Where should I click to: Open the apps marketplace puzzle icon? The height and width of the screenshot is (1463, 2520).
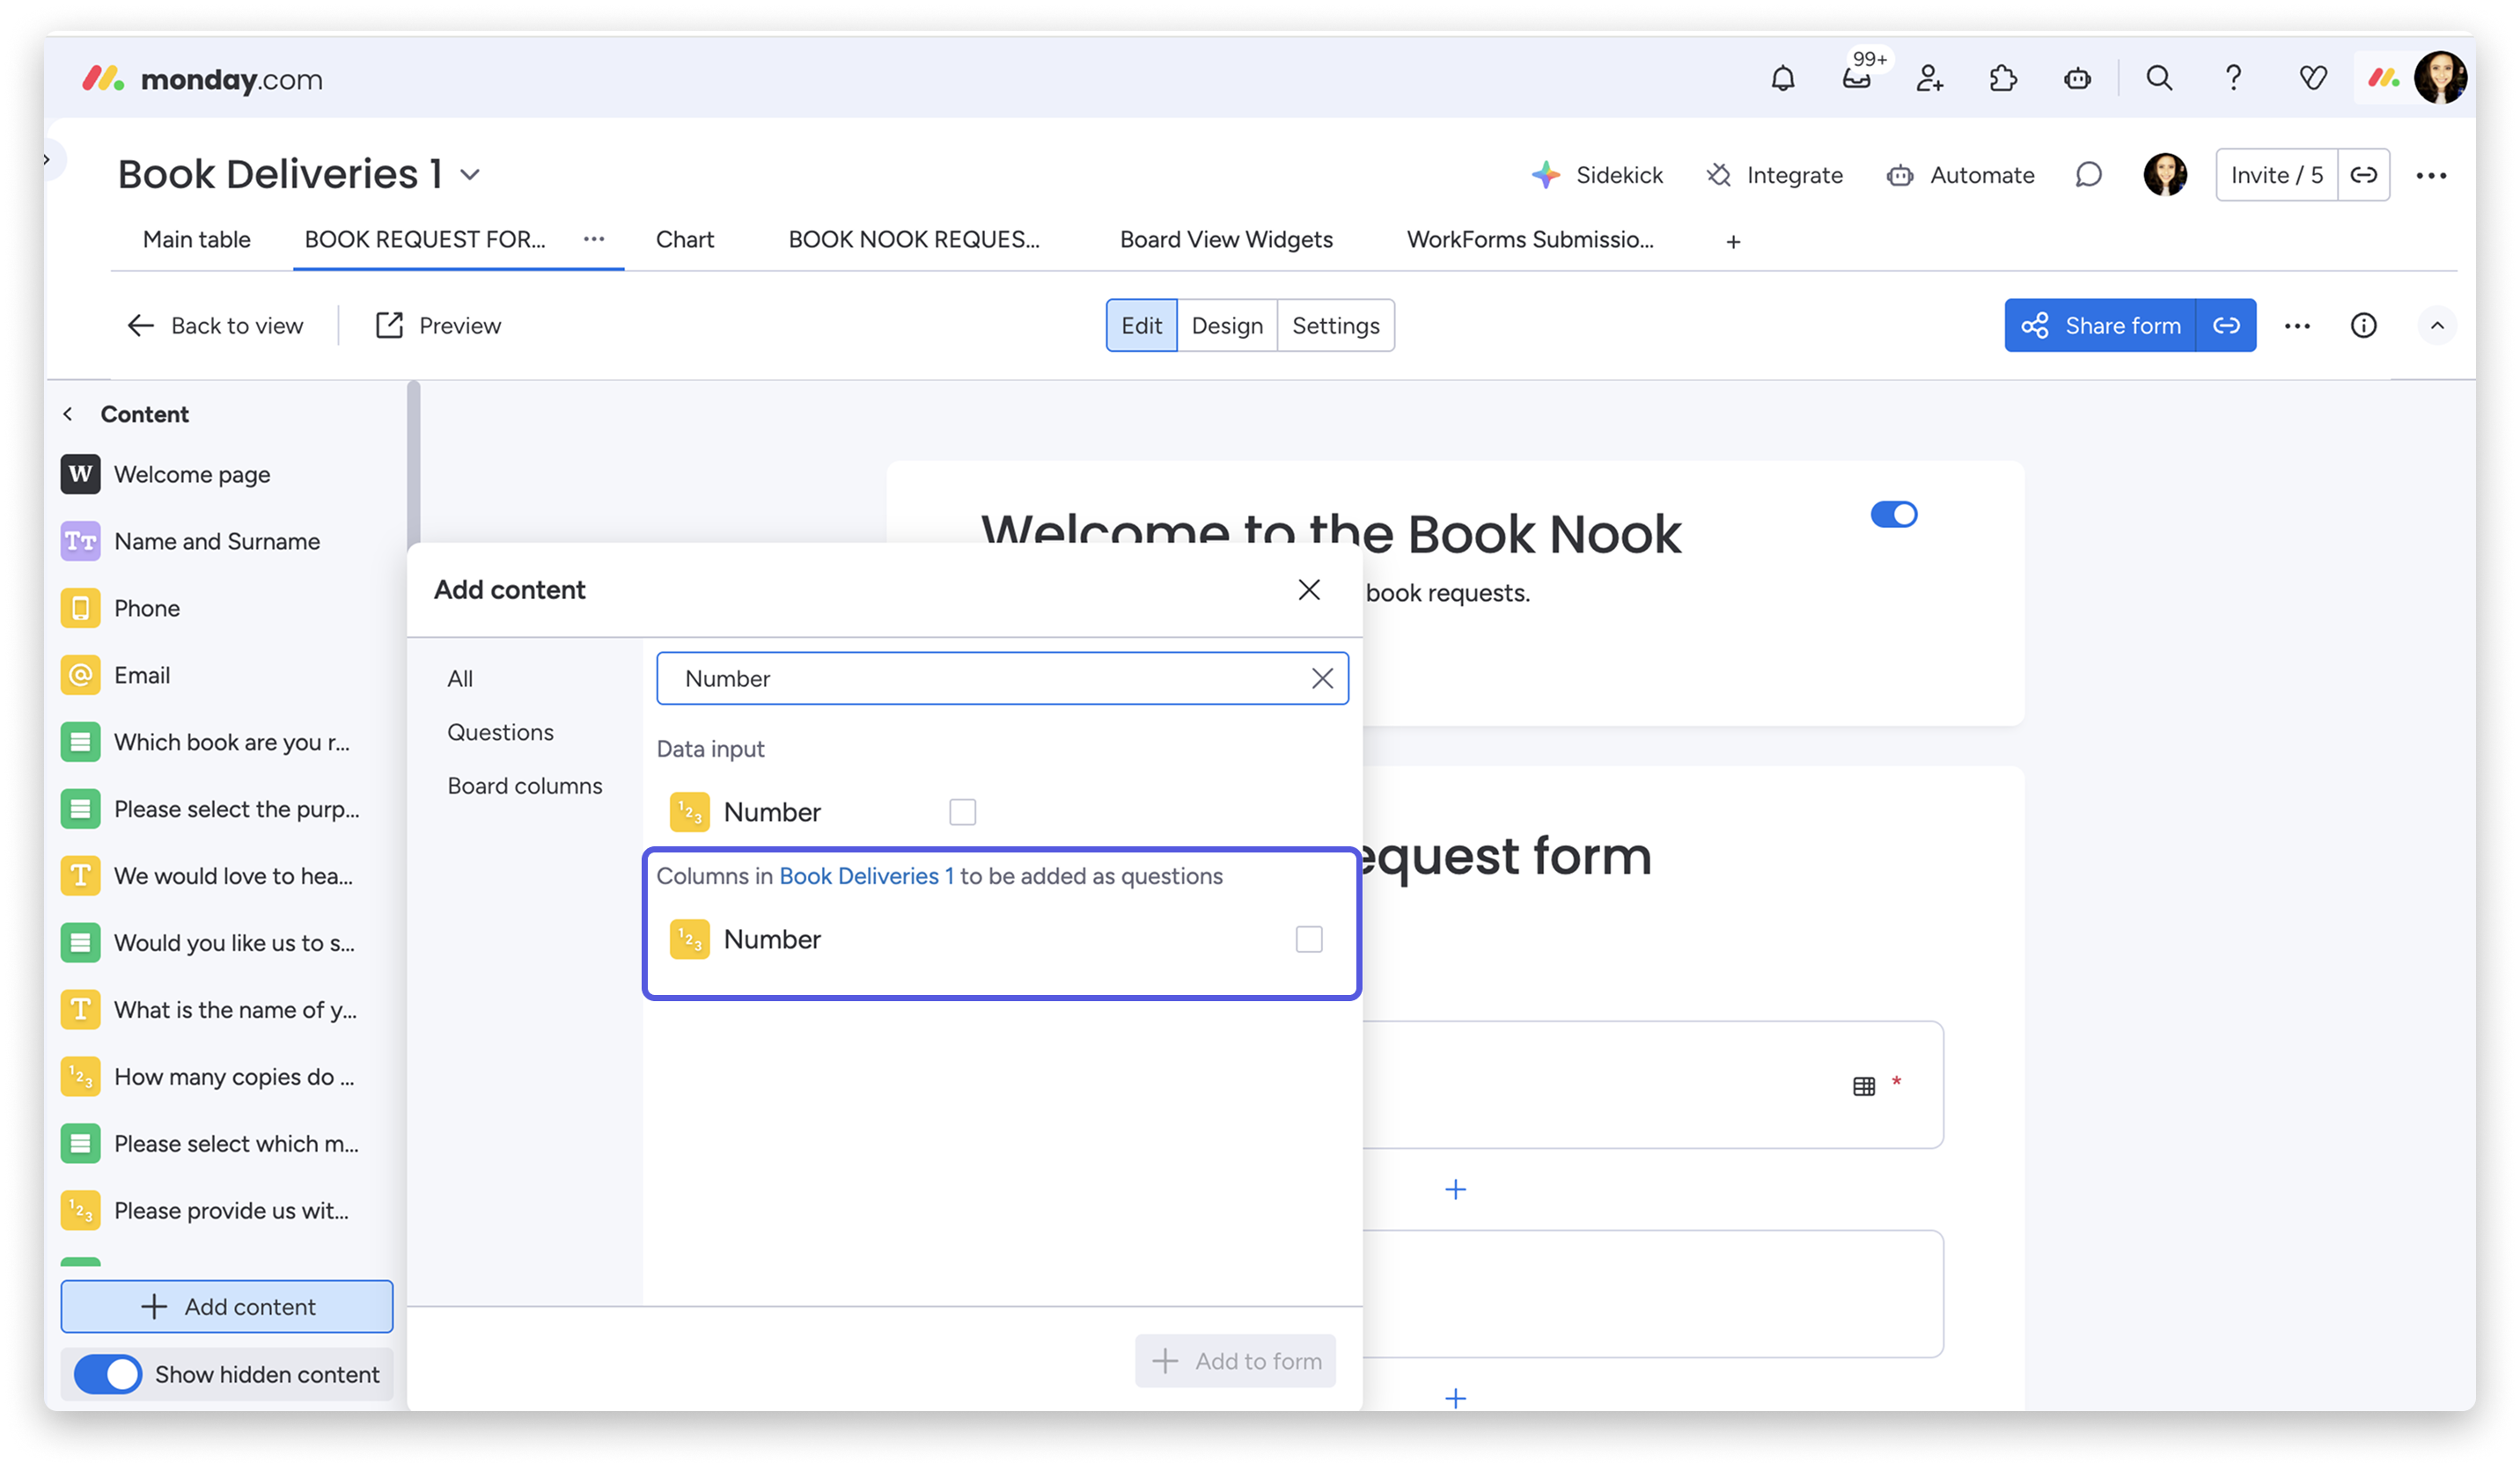click(x=2004, y=77)
